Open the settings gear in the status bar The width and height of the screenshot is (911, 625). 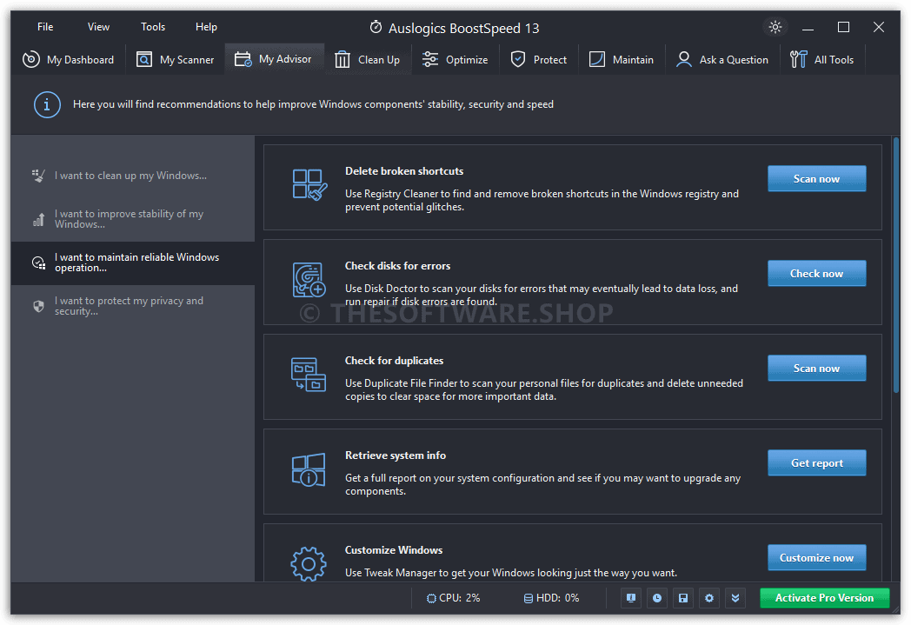coord(709,598)
